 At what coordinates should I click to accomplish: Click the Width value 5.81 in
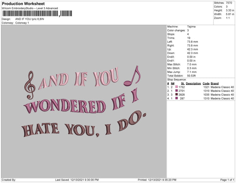tap(230, 14)
